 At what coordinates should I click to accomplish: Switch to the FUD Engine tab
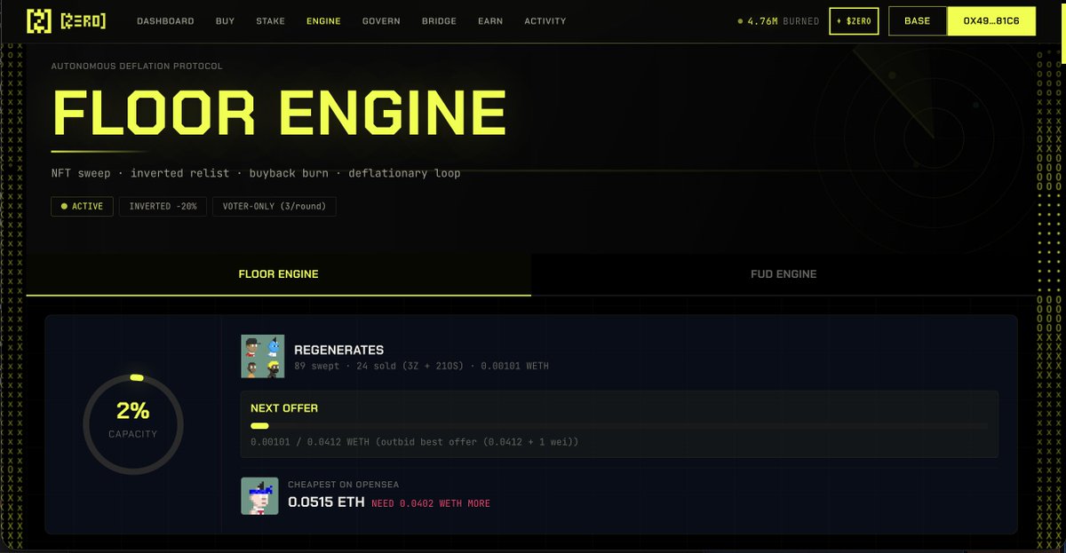[x=783, y=274]
